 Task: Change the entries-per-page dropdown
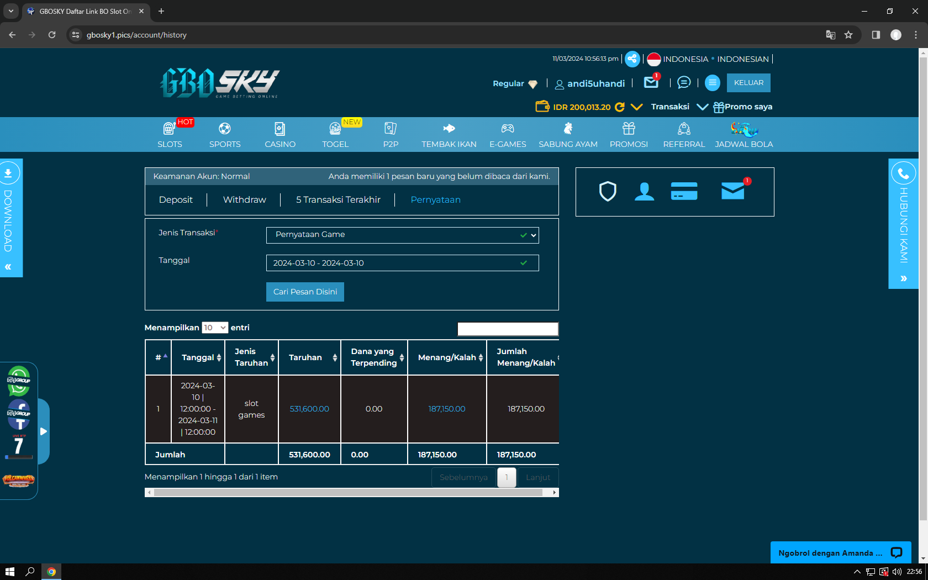click(215, 328)
